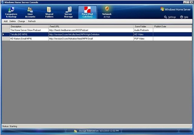Click the HD Video save folder cell
Image resolution: width=194 pixels, height=135 pixels.
click(x=143, y=34)
